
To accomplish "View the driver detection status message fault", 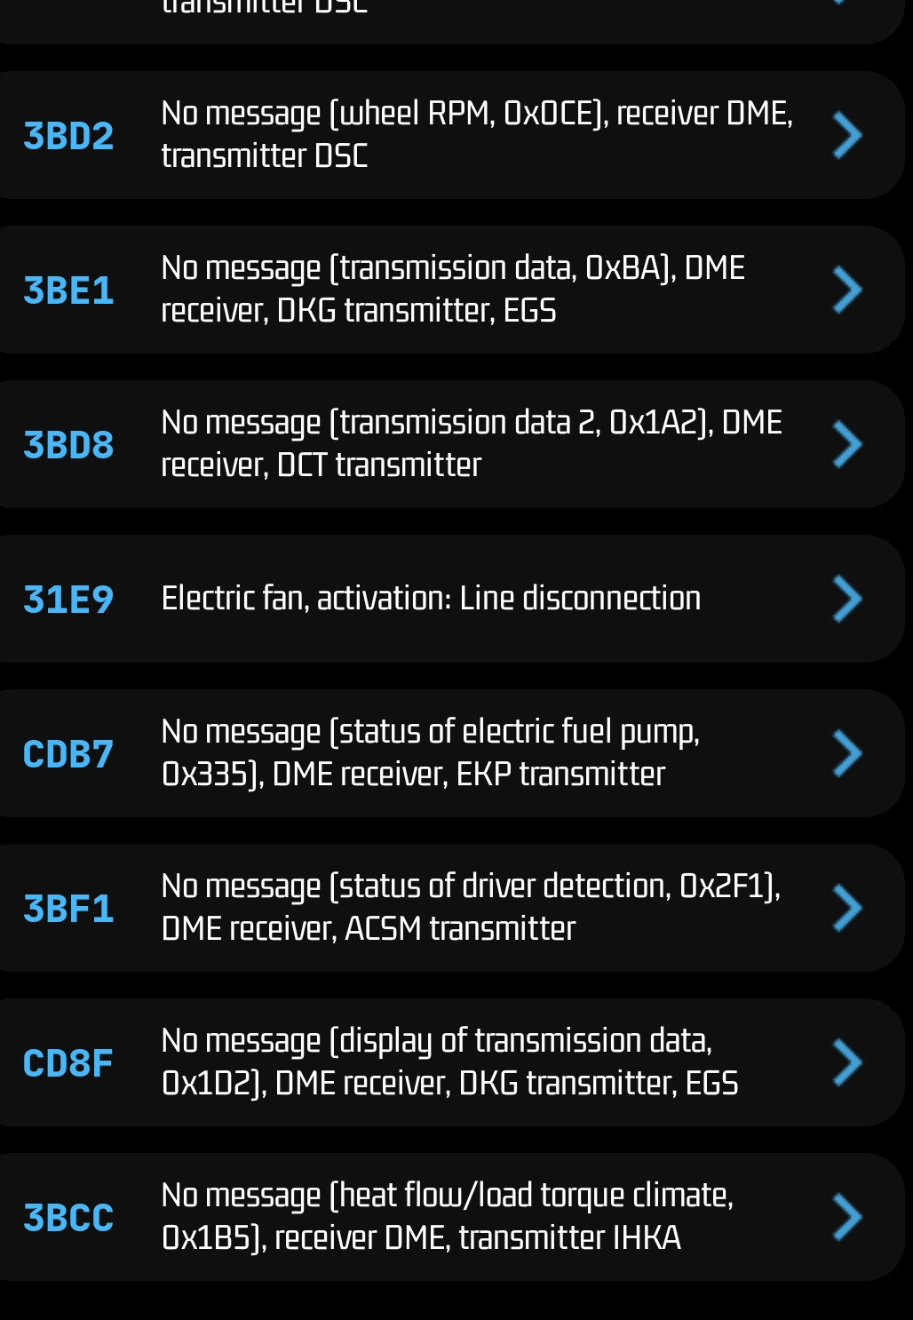I will point(471,908).
